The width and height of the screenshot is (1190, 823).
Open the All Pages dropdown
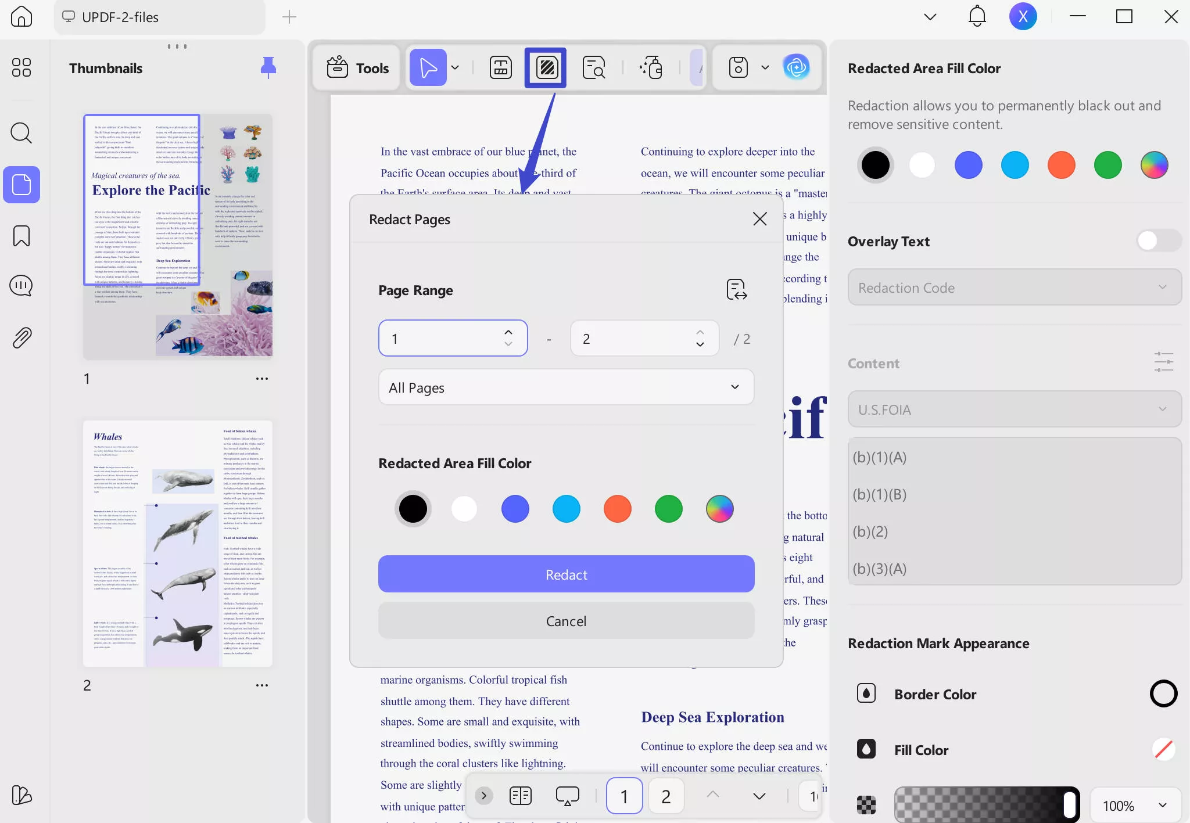(566, 387)
